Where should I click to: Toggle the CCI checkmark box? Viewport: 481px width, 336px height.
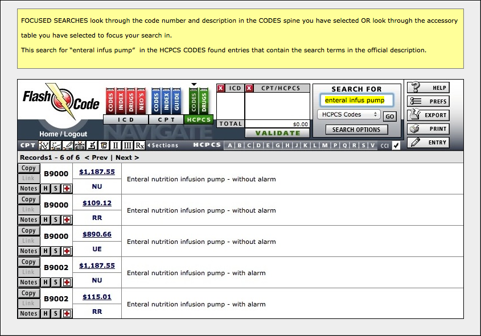point(396,146)
